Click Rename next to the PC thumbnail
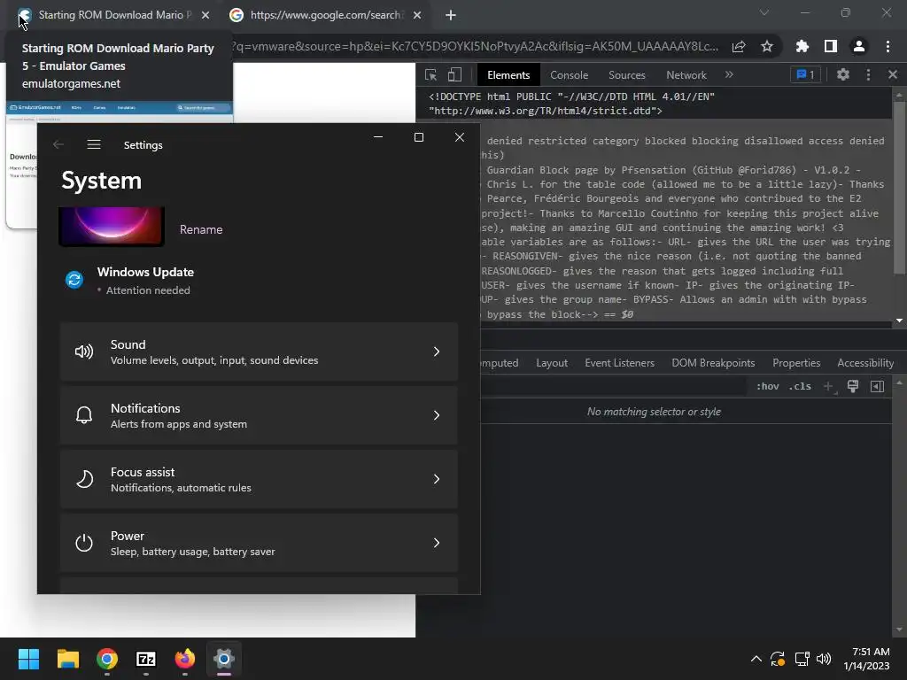The image size is (907, 680). 201,229
